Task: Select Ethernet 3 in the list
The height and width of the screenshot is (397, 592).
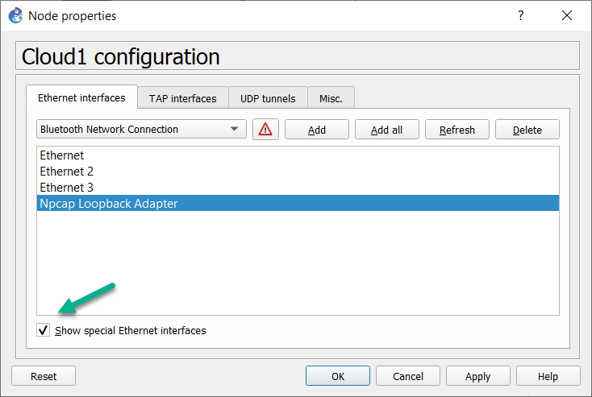Action: [298, 188]
